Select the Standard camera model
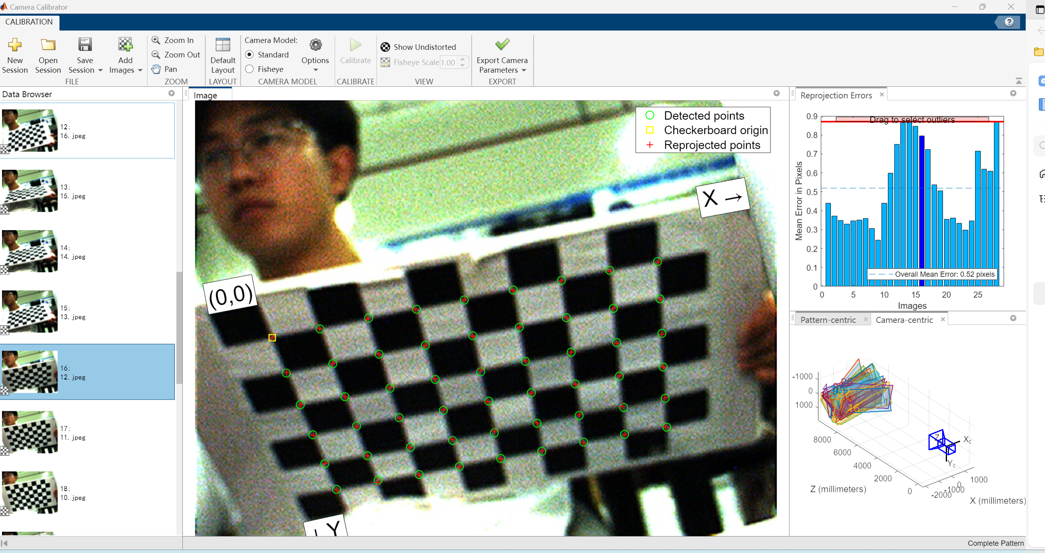This screenshot has height=553, width=1045. (x=250, y=55)
